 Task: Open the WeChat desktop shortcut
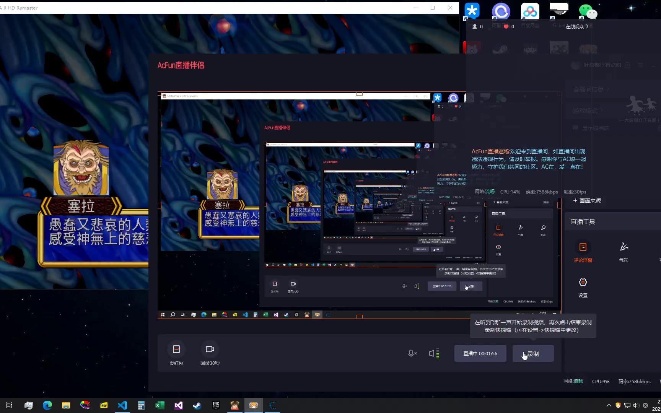click(x=588, y=11)
